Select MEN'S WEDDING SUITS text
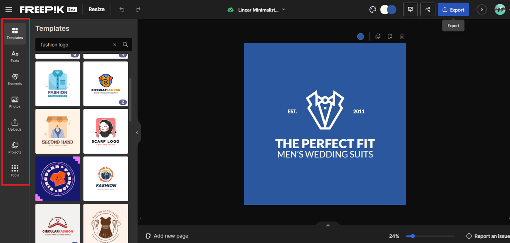Viewport: 510px width, 243px height. (x=325, y=154)
